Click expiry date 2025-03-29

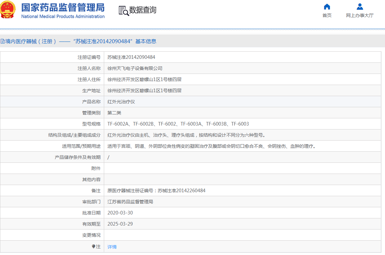pyautogui.click(x=120, y=224)
